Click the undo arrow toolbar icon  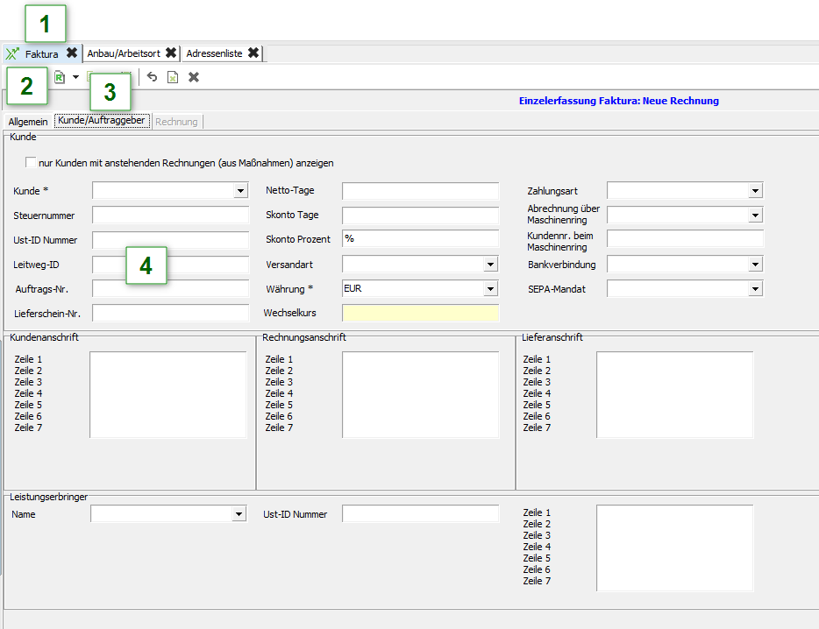tap(152, 77)
